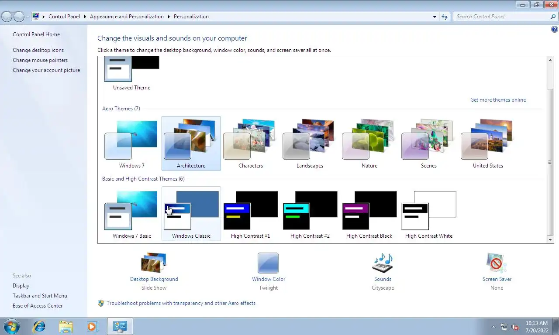Open the Window Color icon

click(x=268, y=263)
